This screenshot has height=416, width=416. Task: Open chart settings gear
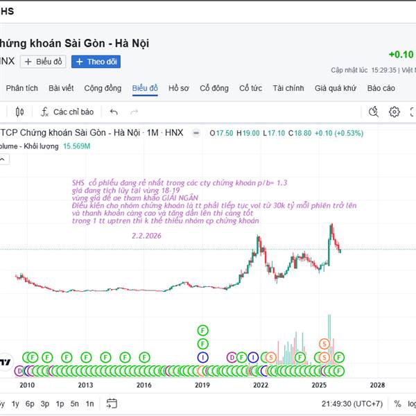point(395,112)
